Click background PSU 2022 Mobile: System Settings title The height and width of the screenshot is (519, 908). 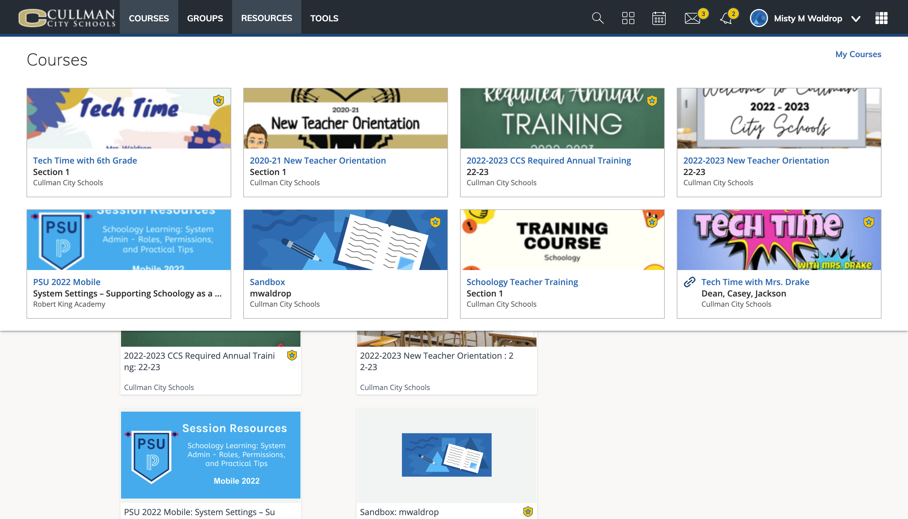pyautogui.click(x=199, y=512)
